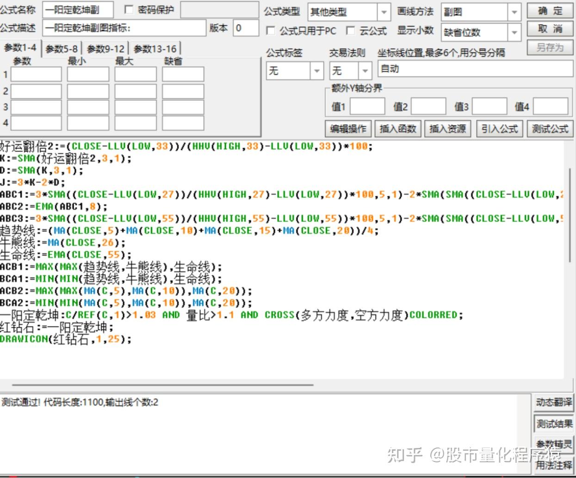This screenshot has height=478, width=576.
Task: Click row 1 缺省 field
Action: (183, 74)
